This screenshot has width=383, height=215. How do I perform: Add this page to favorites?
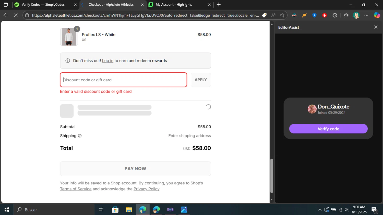tap(282, 15)
